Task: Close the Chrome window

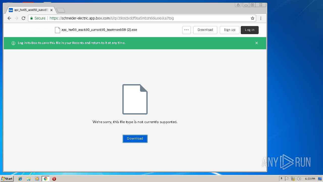Action: tap(261, 5)
